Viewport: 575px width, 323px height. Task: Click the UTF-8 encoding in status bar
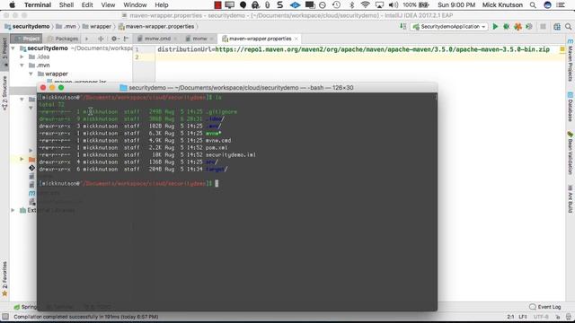(541, 317)
